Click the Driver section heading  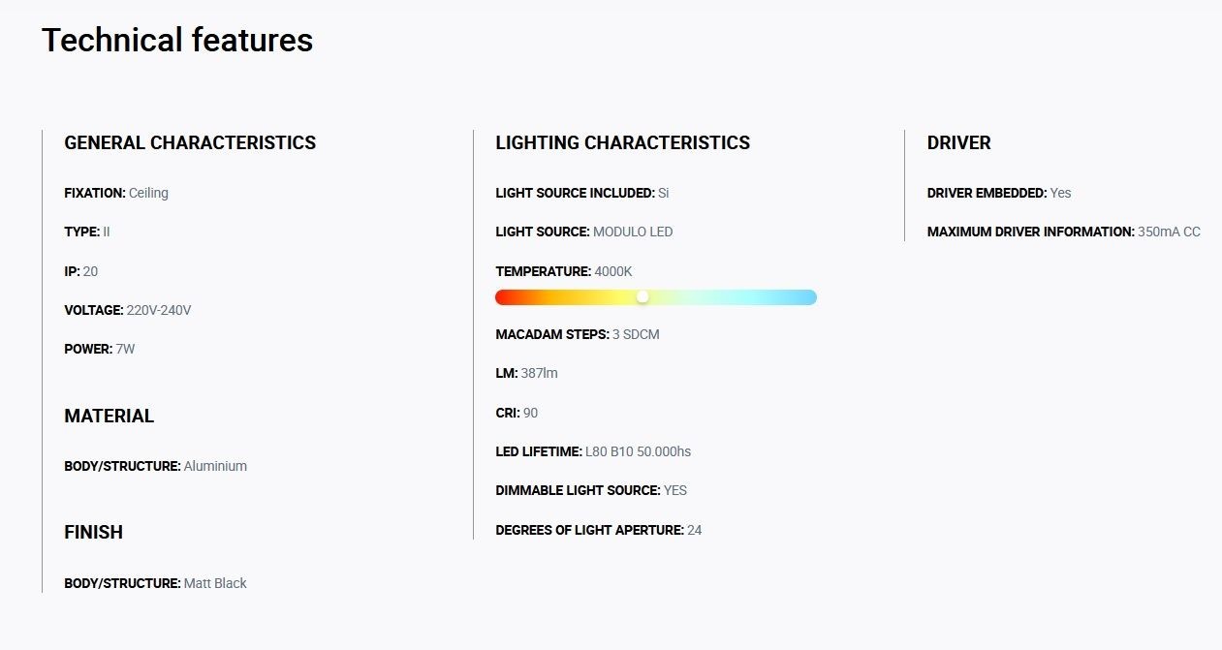tap(959, 142)
